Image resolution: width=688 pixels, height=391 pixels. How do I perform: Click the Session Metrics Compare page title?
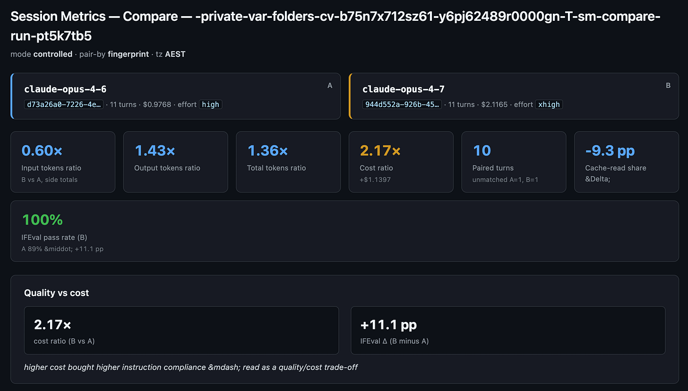tap(335, 26)
